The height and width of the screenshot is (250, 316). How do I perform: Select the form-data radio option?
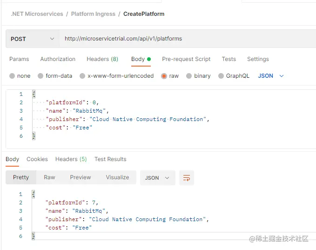point(40,76)
